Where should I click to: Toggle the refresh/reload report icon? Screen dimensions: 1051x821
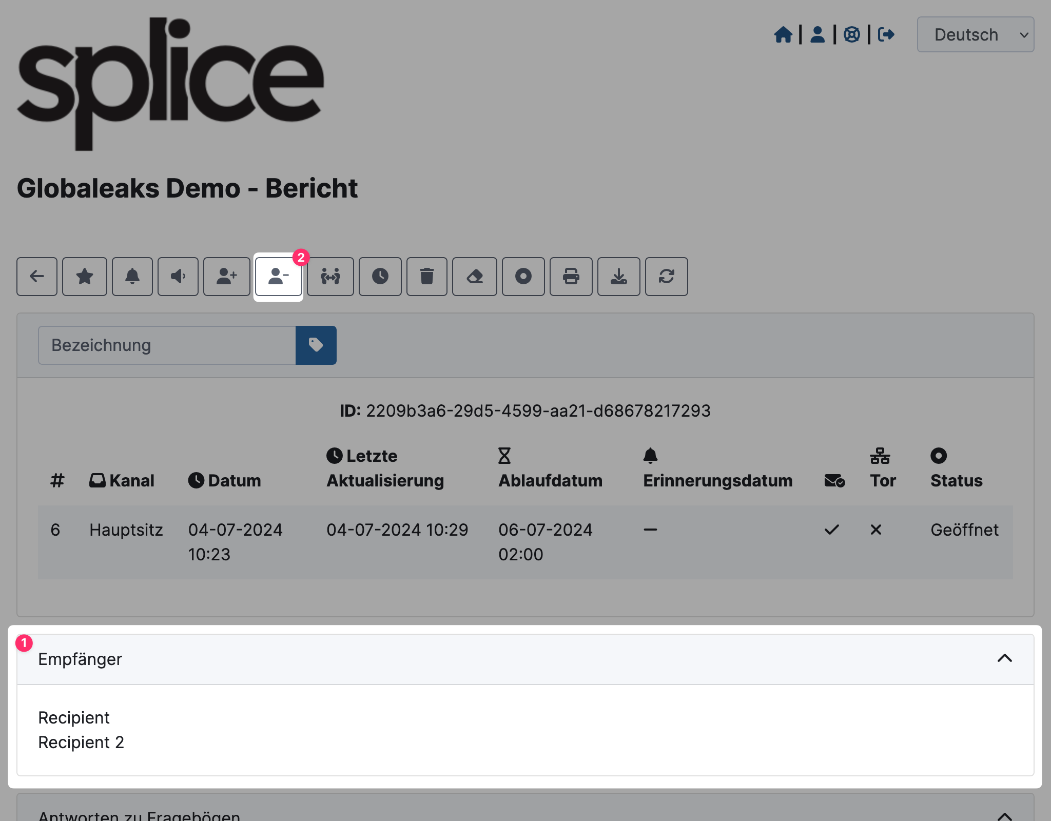(x=667, y=277)
